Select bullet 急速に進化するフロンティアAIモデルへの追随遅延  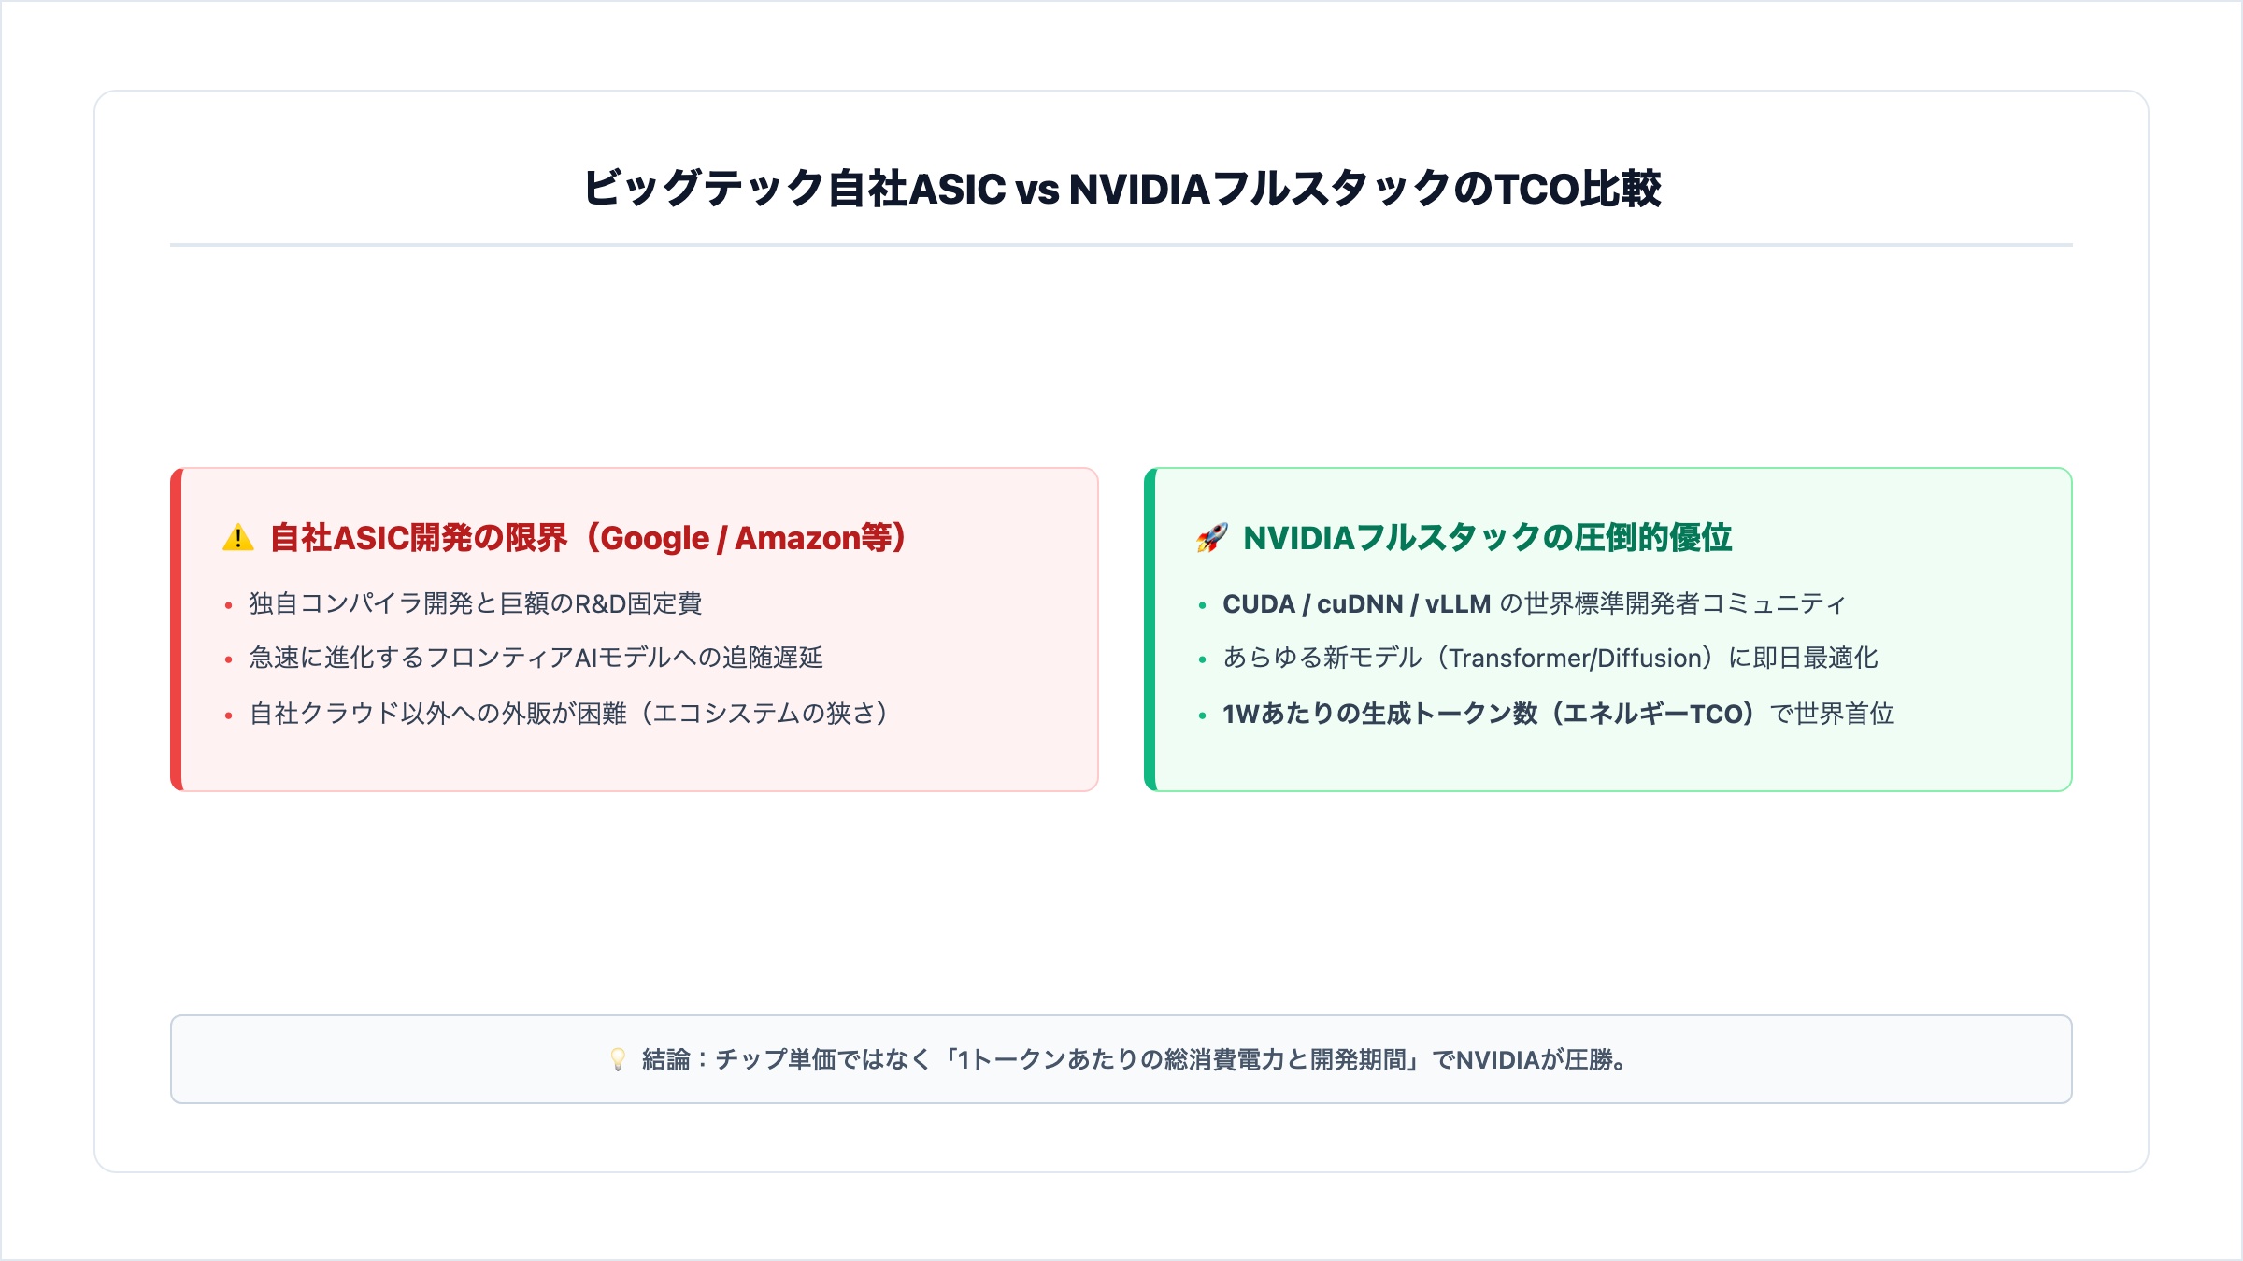pos(536,658)
